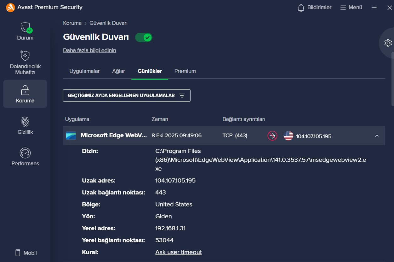
Task: Open the 'Ask user timeout' rule link
Action: pyautogui.click(x=178, y=252)
